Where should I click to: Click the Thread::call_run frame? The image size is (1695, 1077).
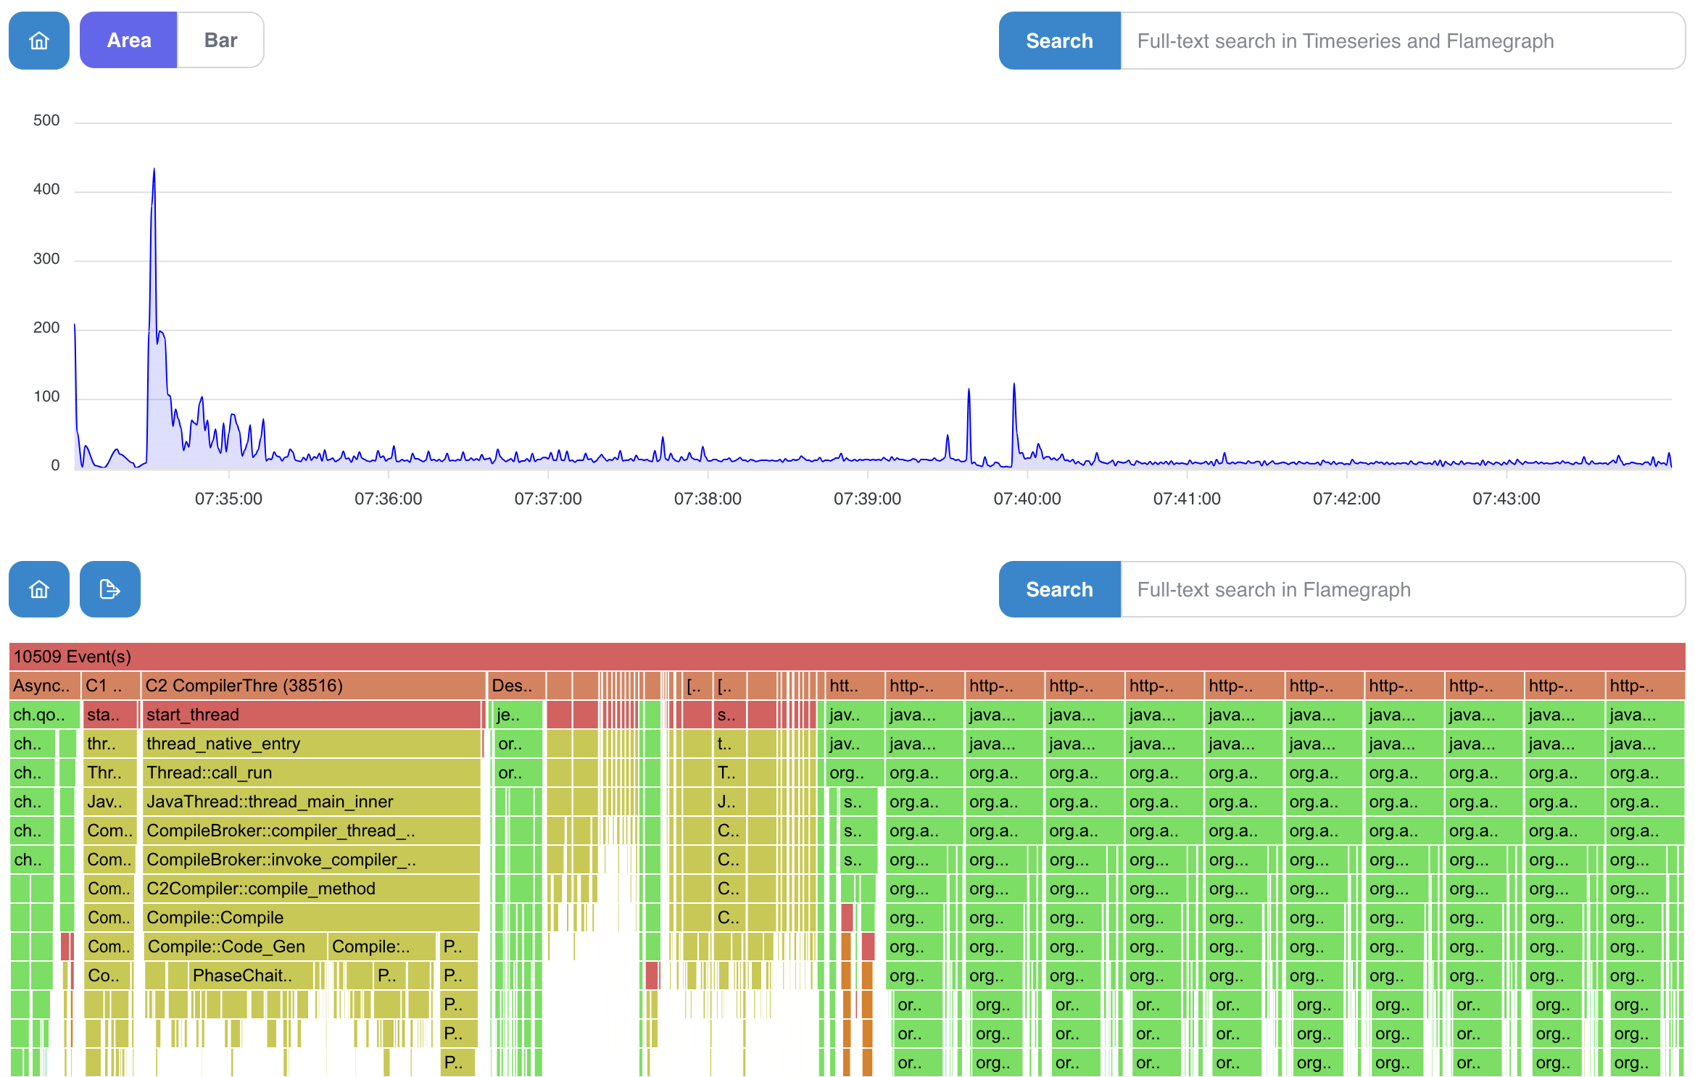click(312, 773)
